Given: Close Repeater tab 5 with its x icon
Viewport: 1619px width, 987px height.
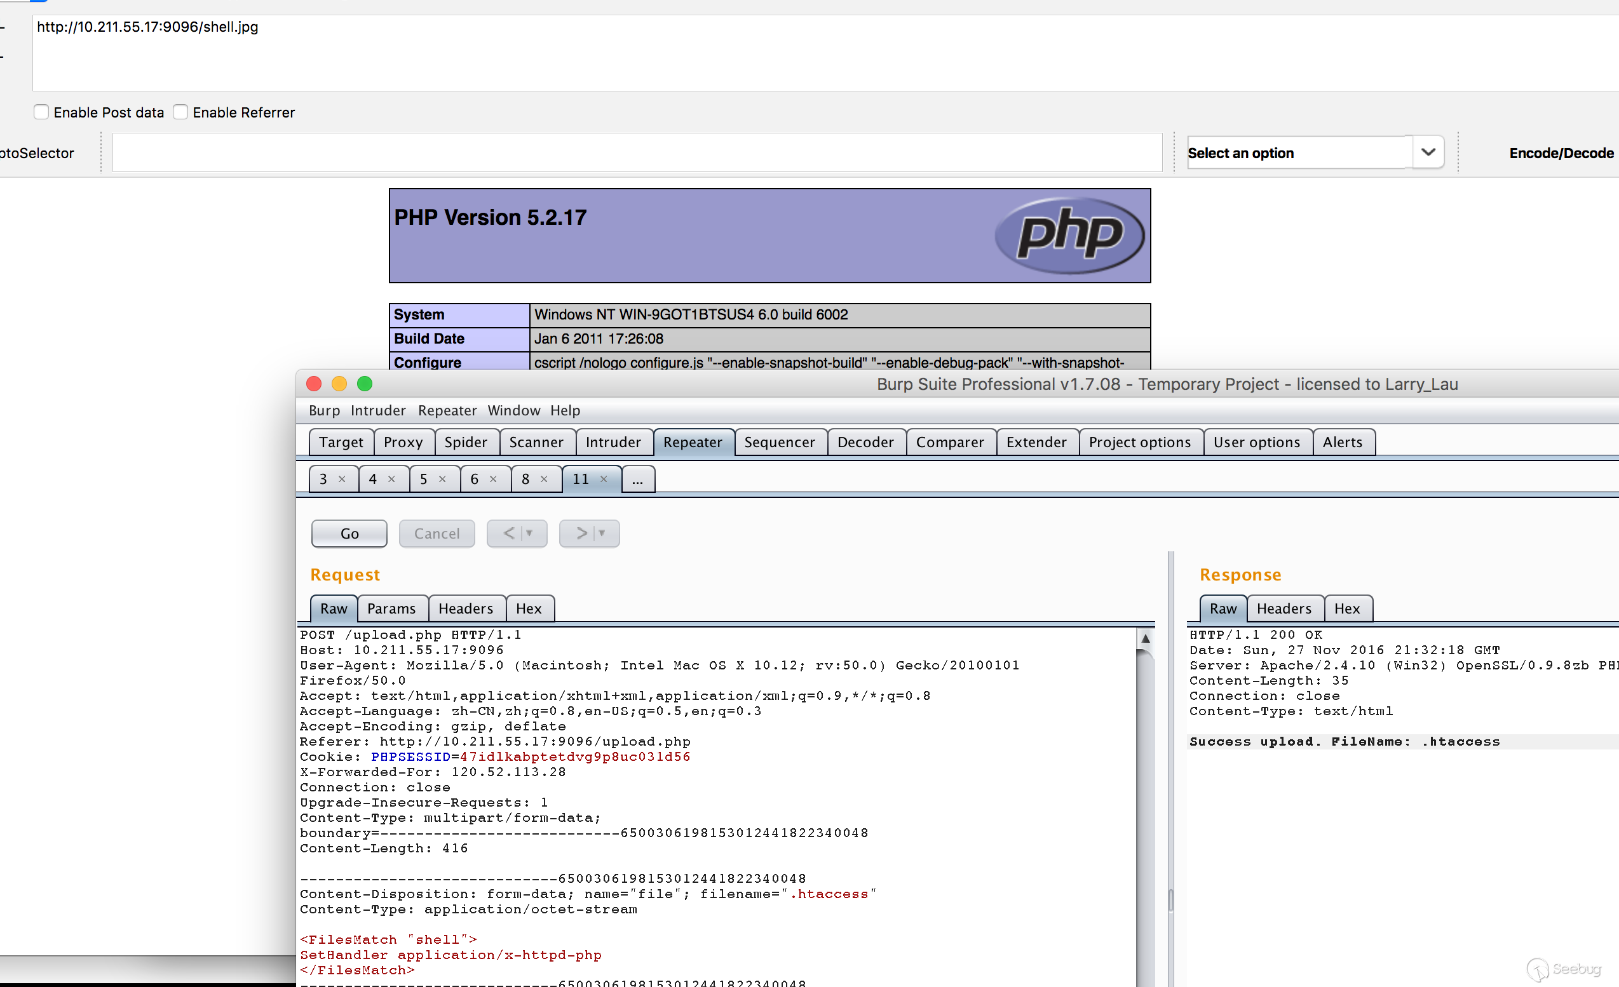Looking at the screenshot, I should (x=442, y=479).
